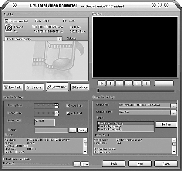This screenshot has width=182, height=171.
Task: Click the preview seek slider handle
Action: 98,90
